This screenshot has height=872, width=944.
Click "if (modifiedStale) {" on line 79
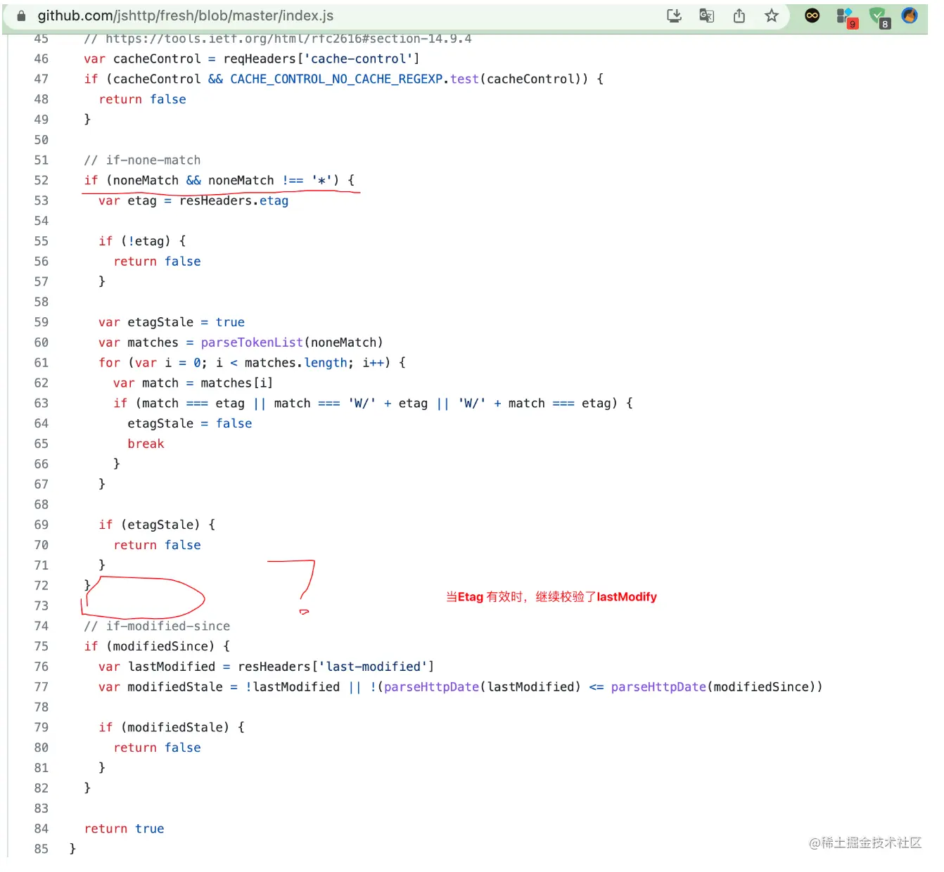[172, 727]
